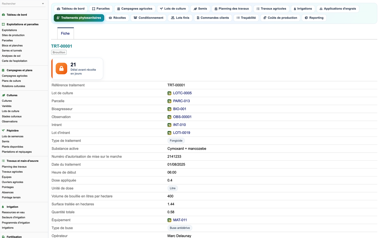Click the Parcelles tab icon in top navigation
The width and height of the screenshot is (384, 238).
[94, 9]
